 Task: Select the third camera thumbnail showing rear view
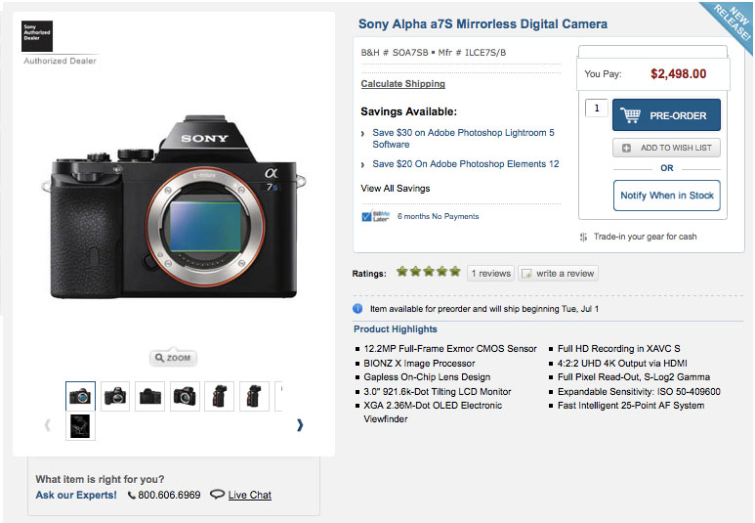pyautogui.click(x=149, y=396)
